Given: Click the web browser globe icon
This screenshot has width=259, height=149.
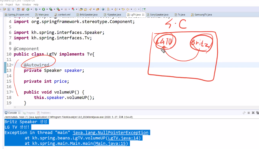Looking at the screenshot, I should pos(103,9).
